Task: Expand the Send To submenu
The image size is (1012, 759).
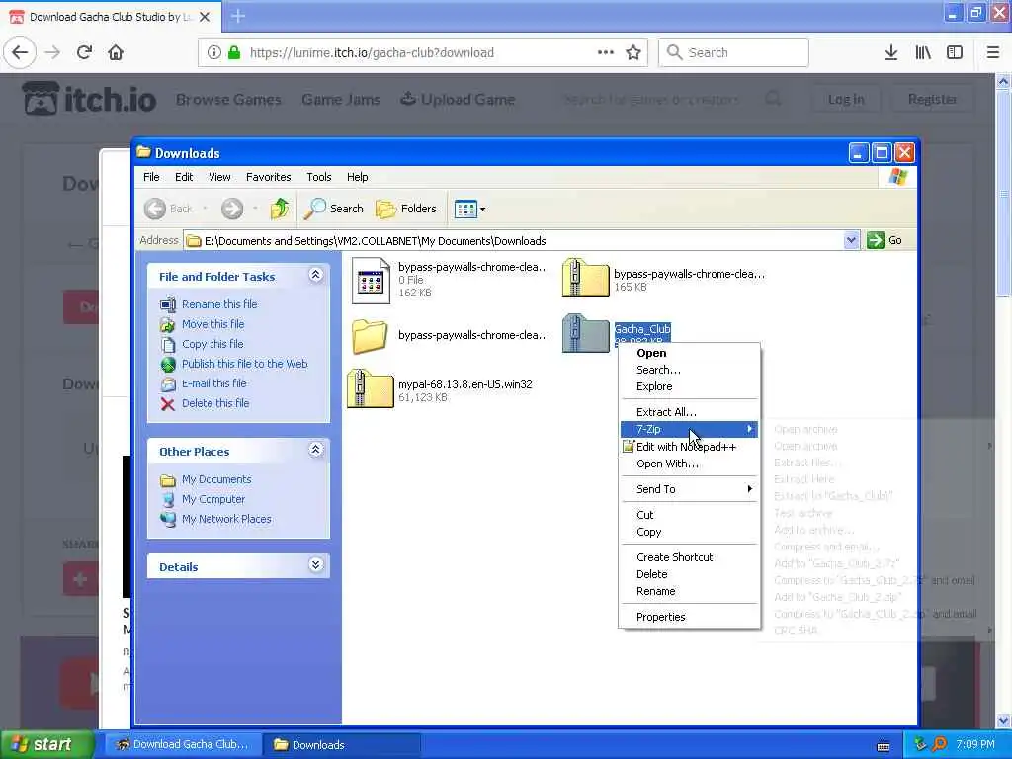Action: click(689, 489)
